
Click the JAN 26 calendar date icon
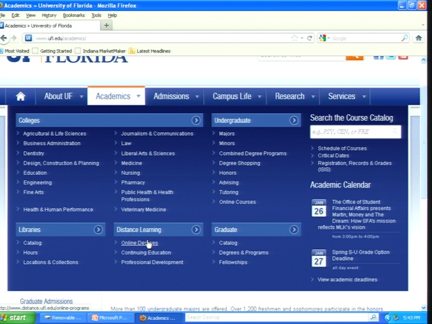click(x=319, y=208)
